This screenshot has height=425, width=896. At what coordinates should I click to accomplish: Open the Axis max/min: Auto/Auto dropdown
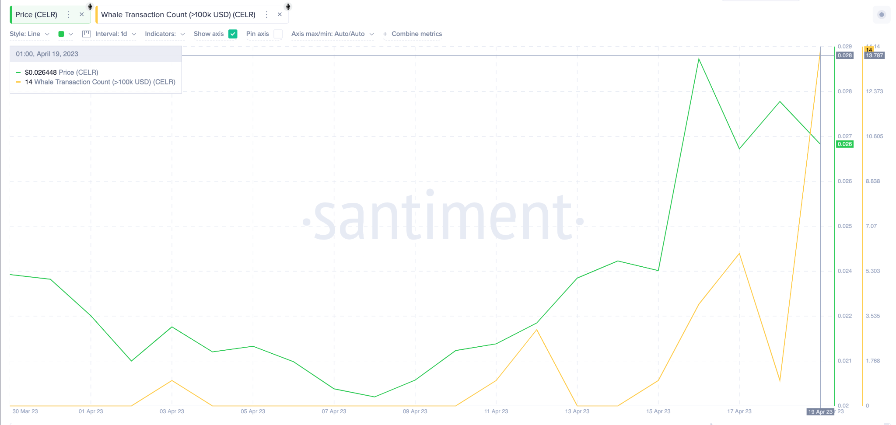(332, 34)
